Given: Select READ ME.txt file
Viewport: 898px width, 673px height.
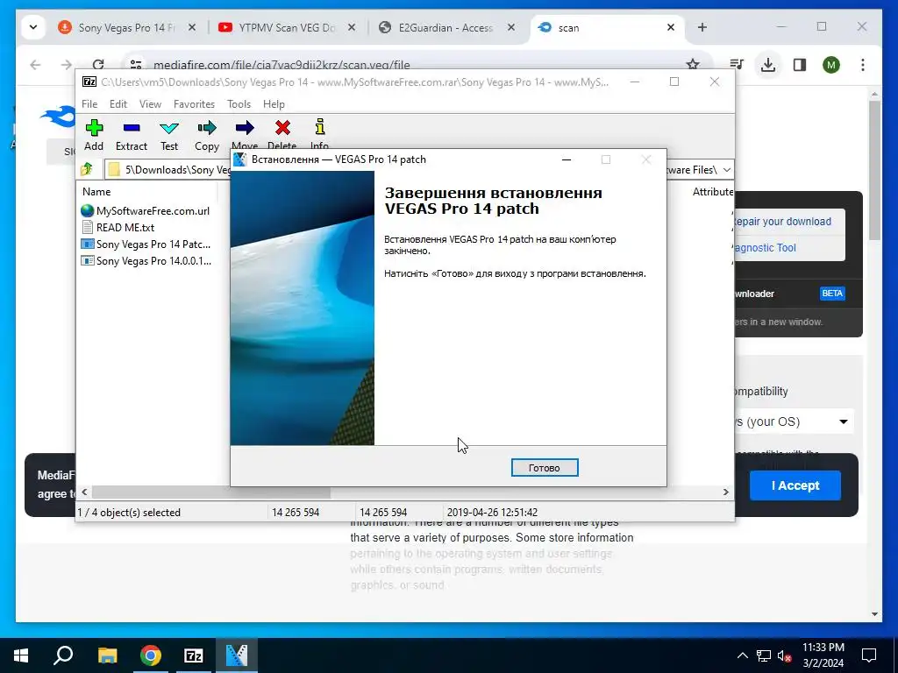Looking at the screenshot, I should (x=118, y=227).
